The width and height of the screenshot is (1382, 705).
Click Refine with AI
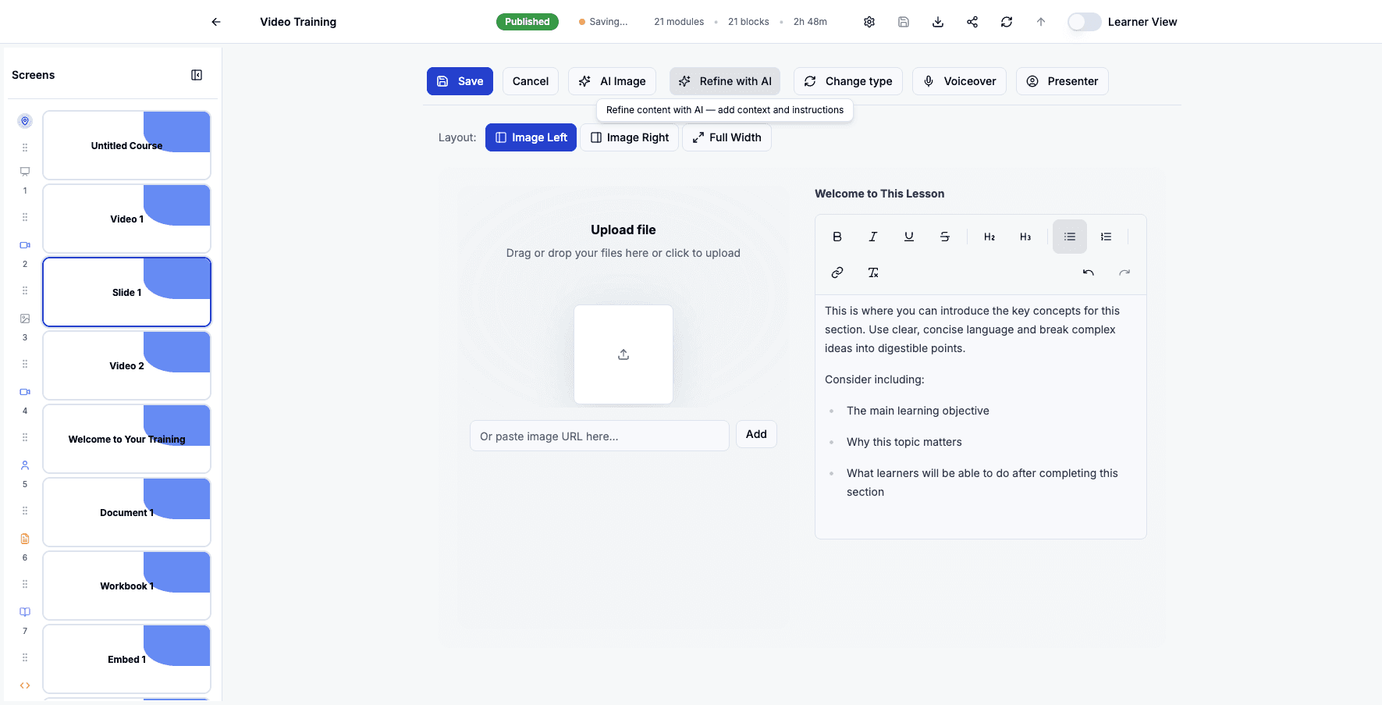pyautogui.click(x=724, y=80)
